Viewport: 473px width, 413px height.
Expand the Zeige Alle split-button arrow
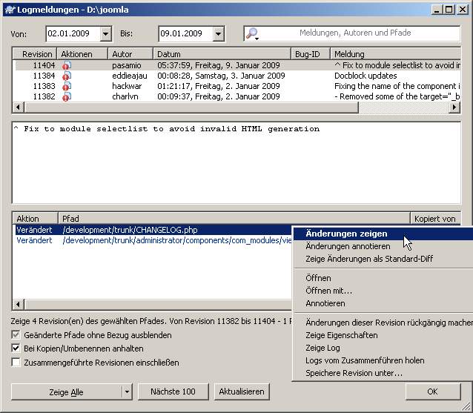pos(127,392)
